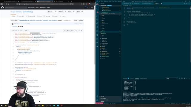Bookmark page with star icon in address bar
The width and height of the screenshot is (191, 107).
pyautogui.click(x=73, y=4)
